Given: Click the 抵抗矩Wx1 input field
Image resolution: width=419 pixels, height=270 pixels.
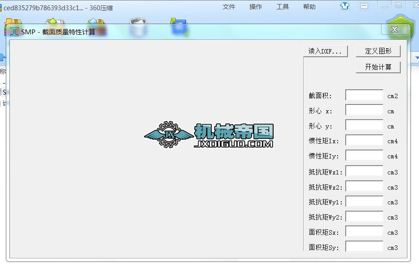Looking at the screenshot, I should click(364, 172).
